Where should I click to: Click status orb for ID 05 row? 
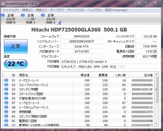point(6,98)
